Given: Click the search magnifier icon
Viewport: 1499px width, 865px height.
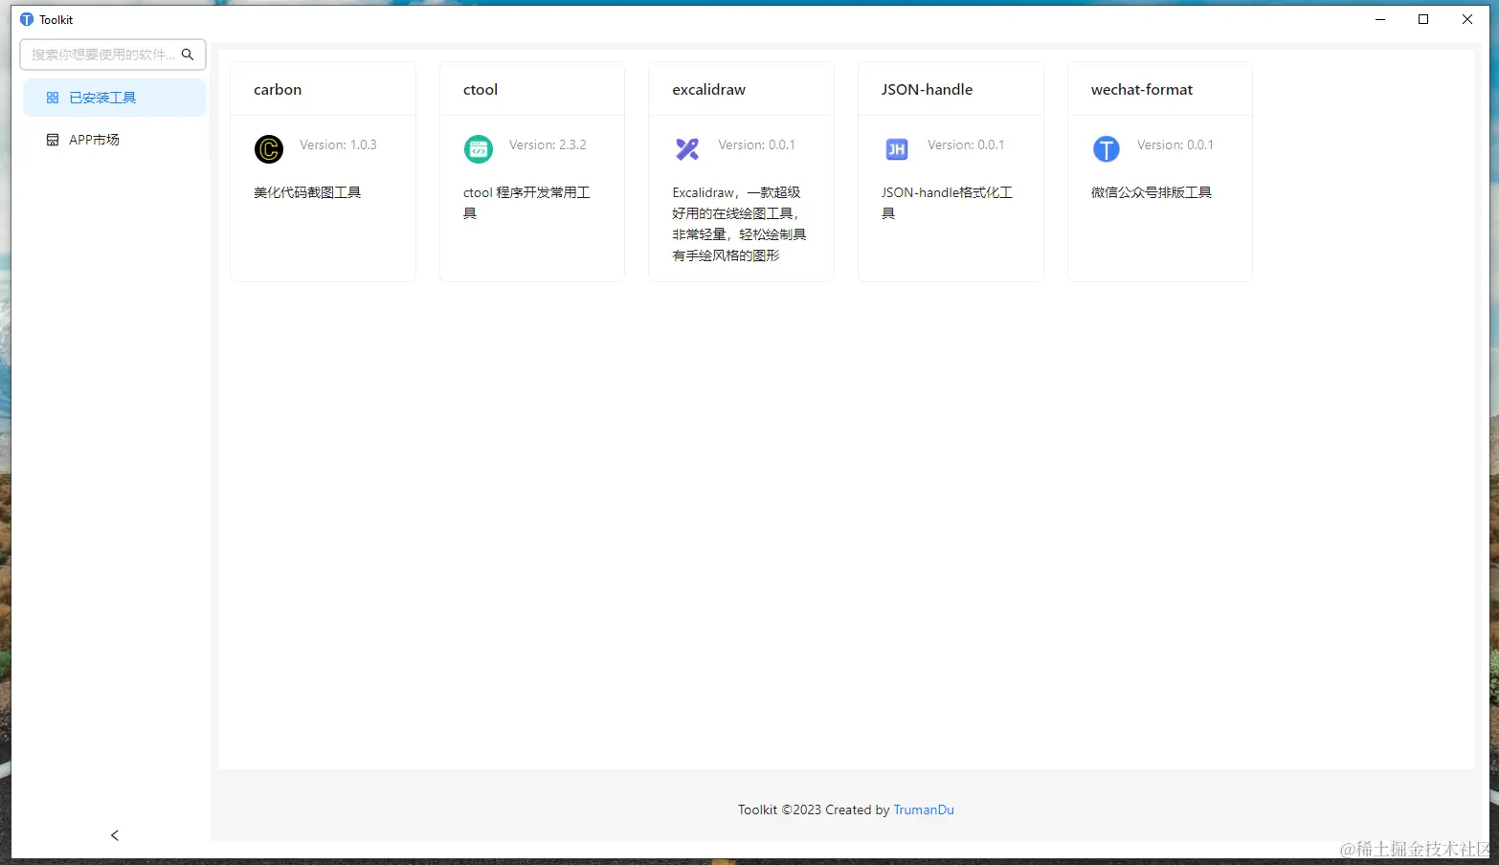Looking at the screenshot, I should (x=188, y=55).
